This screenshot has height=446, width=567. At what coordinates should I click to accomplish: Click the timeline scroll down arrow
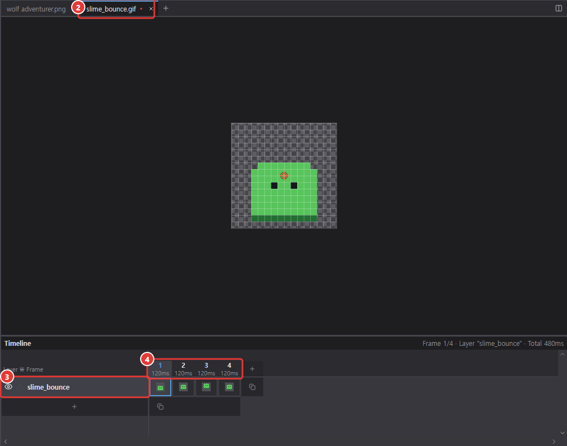pos(562,433)
